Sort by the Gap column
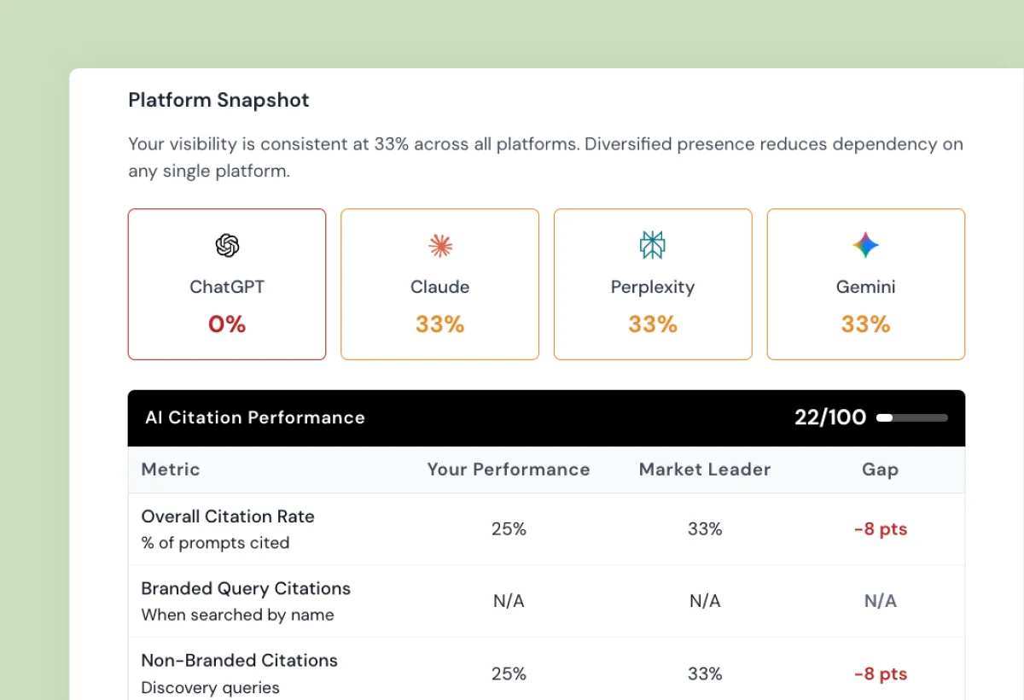The image size is (1024, 700). 880,470
